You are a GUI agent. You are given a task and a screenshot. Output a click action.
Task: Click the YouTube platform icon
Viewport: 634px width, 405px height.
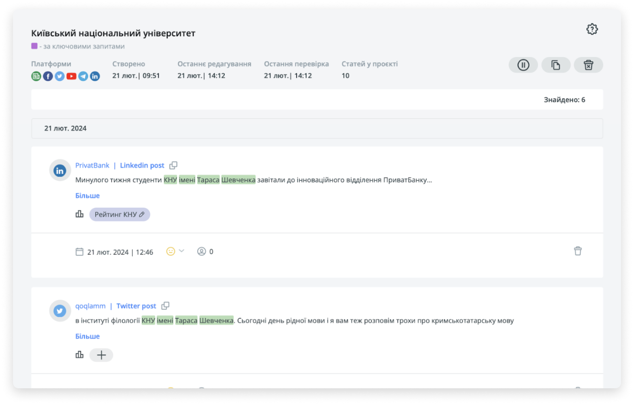[x=71, y=77]
